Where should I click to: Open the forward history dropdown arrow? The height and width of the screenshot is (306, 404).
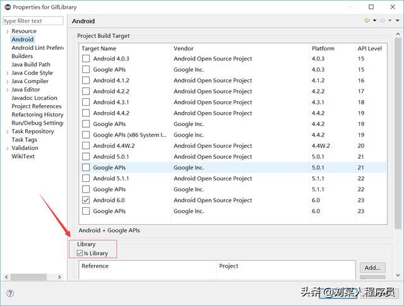390,21
